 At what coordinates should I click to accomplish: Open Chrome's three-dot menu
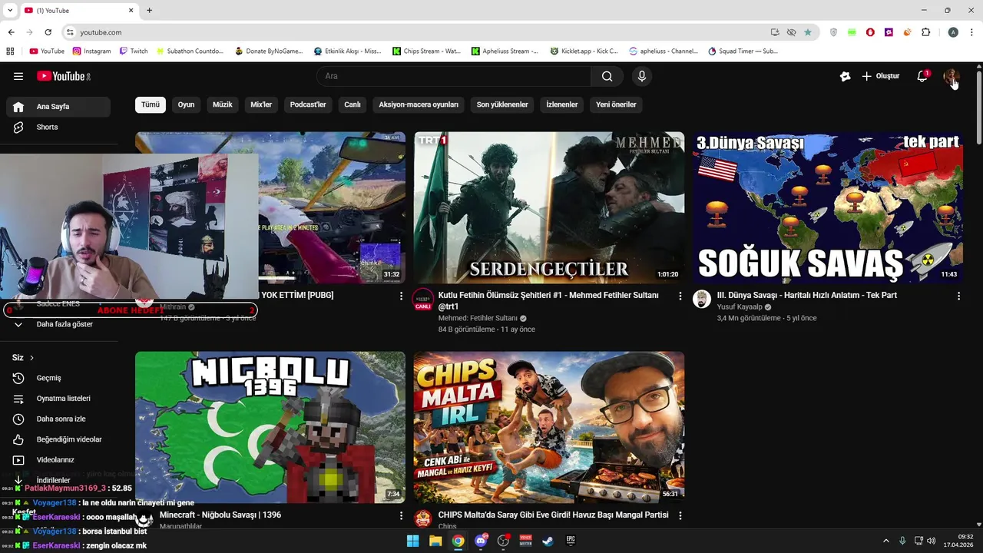[971, 32]
